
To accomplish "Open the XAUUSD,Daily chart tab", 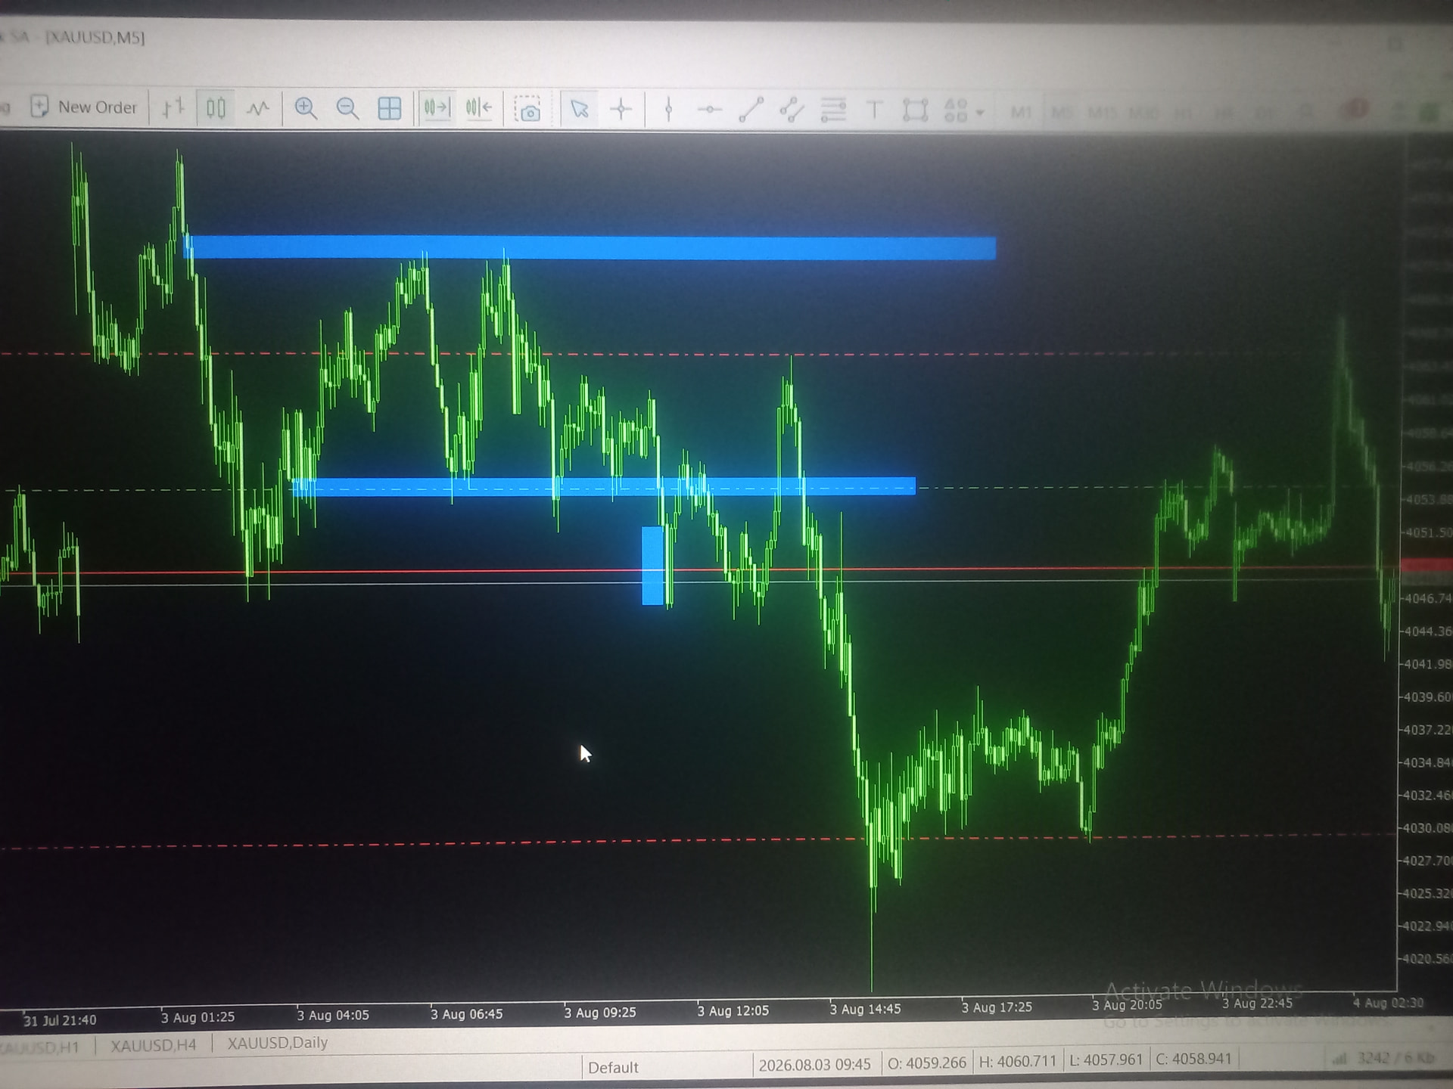I will coord(277,1043).
